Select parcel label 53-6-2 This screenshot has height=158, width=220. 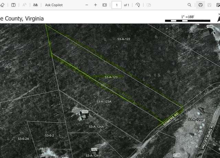[x=49, y=135]
